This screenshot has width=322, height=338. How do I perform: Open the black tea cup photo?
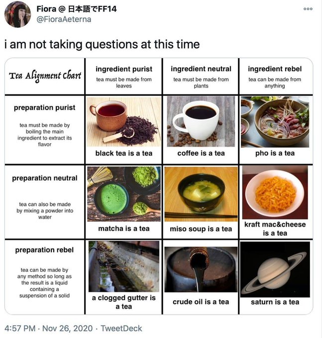124,122
